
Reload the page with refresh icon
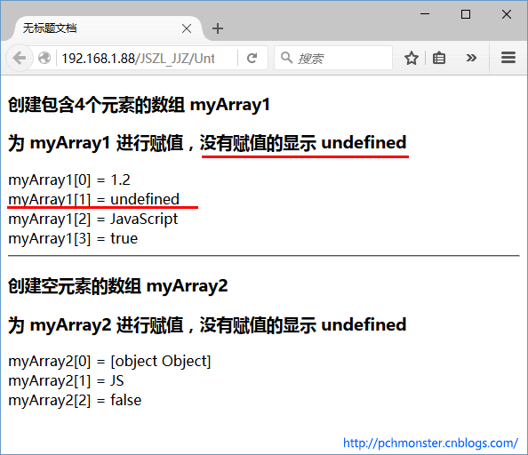pyautogui.click(x=252, y=58)
